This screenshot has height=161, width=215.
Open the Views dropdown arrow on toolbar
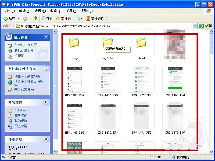point(81,19)
